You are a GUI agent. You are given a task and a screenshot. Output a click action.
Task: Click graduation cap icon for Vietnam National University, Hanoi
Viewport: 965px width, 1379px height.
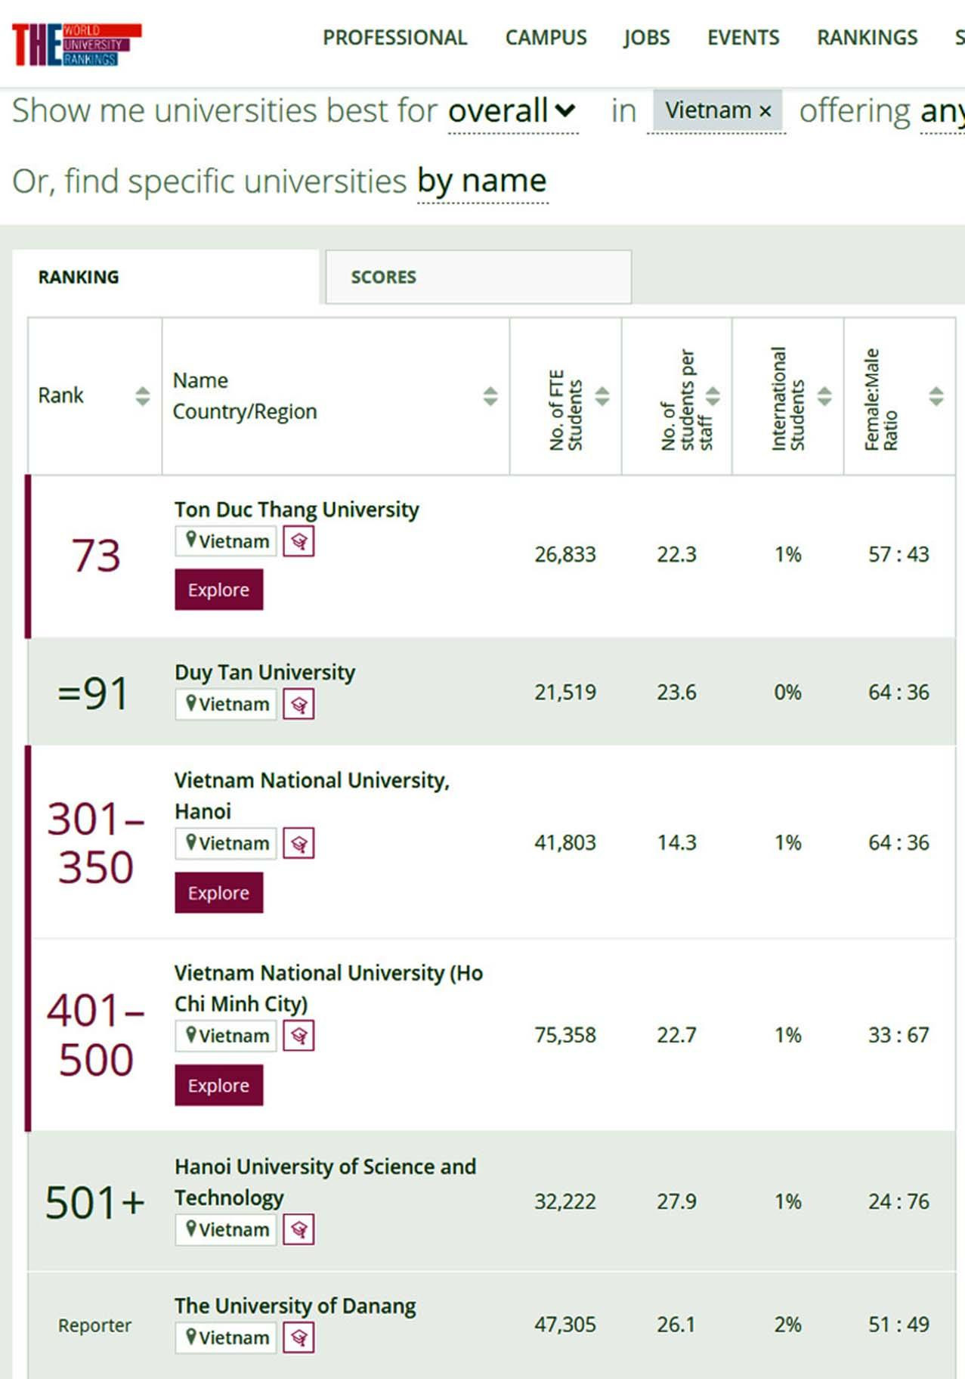tap(298, 844)
